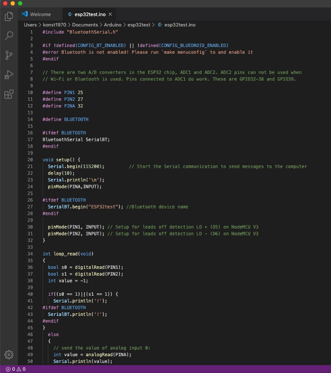The width and height of the screenshot is (331, 373).
Task: Open the Extensions view
Action: coord(9,94)
